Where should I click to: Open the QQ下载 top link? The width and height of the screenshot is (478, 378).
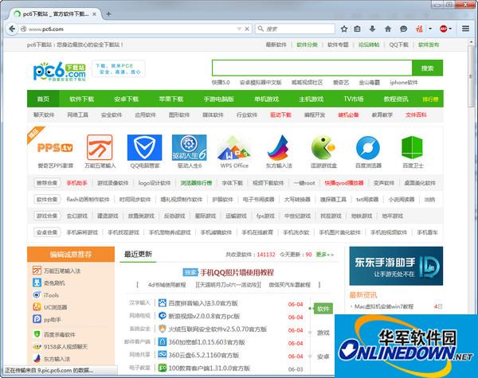(x=398, y=45)
